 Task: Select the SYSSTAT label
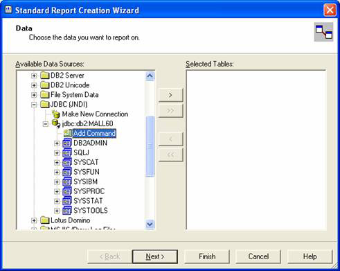88,201
